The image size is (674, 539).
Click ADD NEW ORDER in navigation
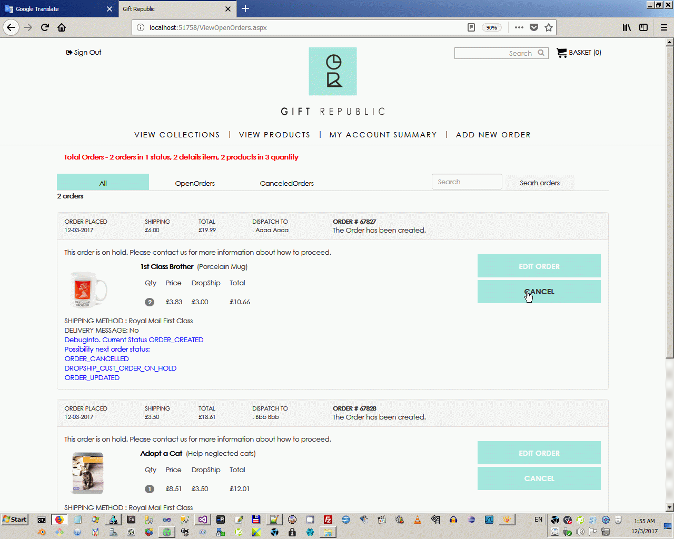[493, 135]
